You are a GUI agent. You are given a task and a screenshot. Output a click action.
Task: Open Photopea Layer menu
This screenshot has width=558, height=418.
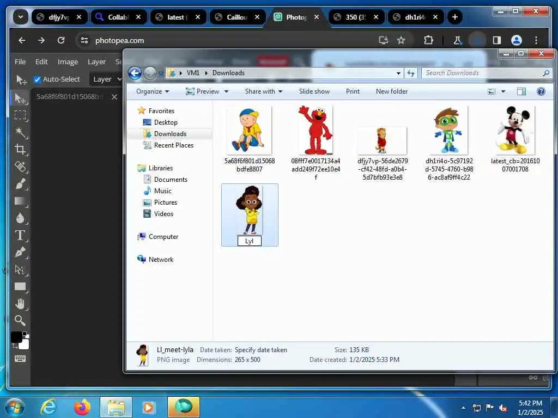tap(96, 62)
